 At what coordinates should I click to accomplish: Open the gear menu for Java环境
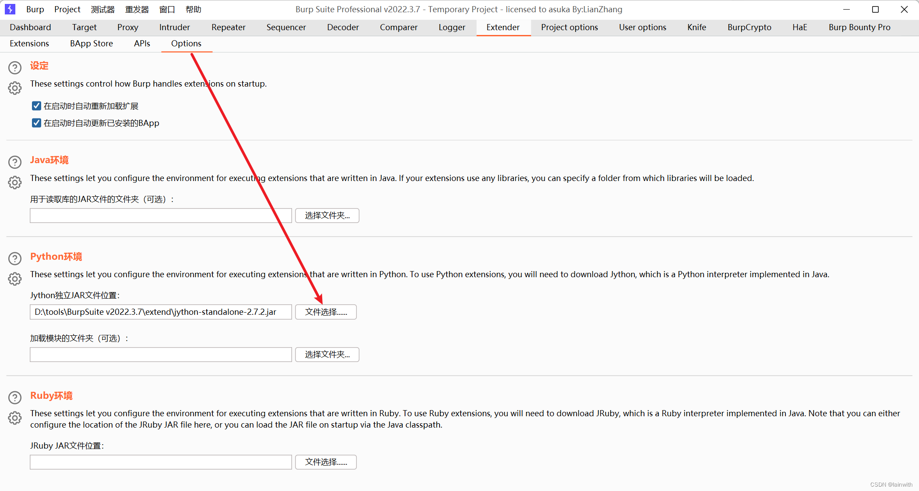pos(15,182)
